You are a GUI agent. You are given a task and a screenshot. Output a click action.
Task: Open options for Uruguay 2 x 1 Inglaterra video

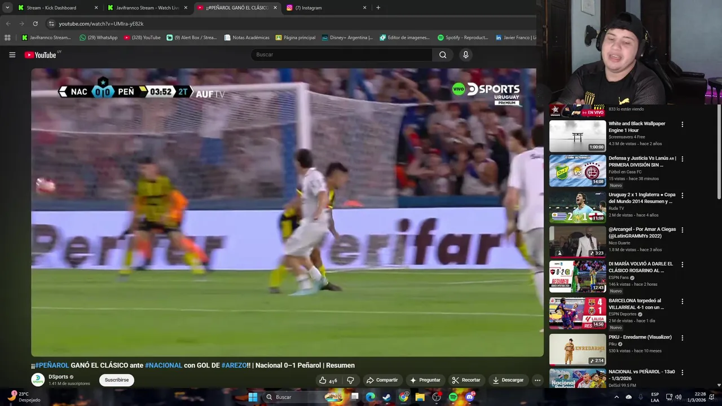682,195
